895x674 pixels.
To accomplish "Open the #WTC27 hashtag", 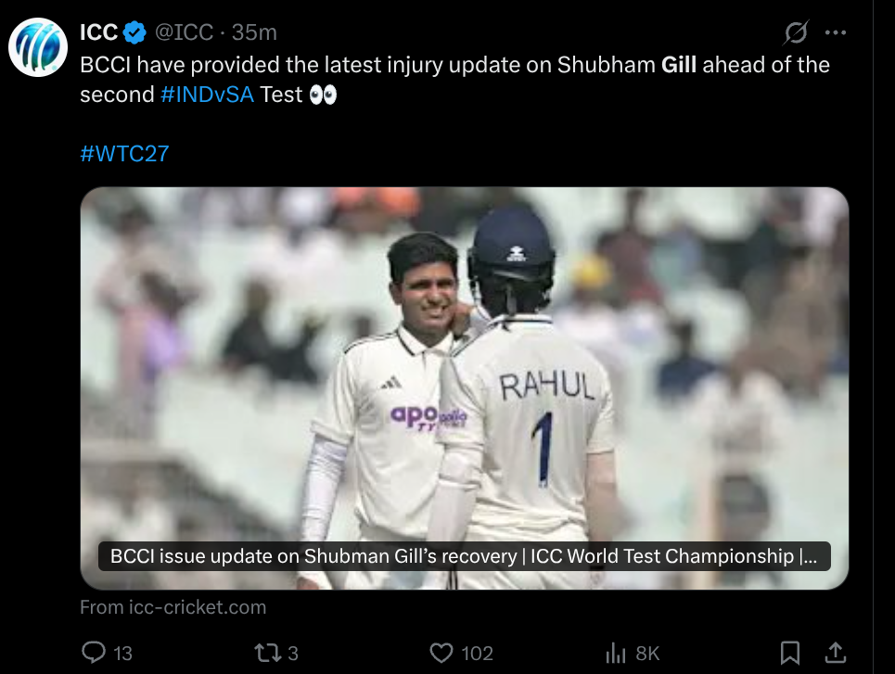I will pyautogui.click(x=124, y=153).
